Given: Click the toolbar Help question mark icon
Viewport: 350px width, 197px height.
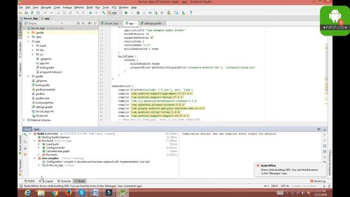Looking at the screenshot, I should click(191, 13).
